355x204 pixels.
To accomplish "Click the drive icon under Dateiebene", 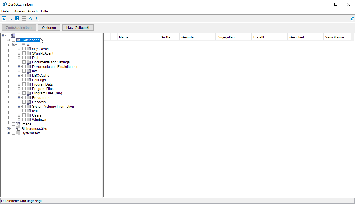I will [24, 44].
